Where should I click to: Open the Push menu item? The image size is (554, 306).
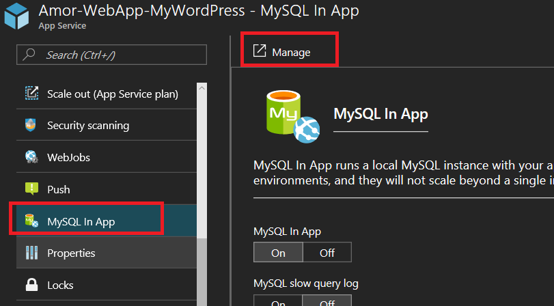107,189
